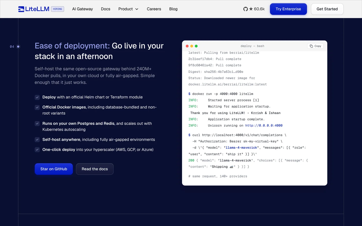Click checkmark icon beside One-click deploy
The width and height of the screenshot is (362, 226).
[37, 150]
